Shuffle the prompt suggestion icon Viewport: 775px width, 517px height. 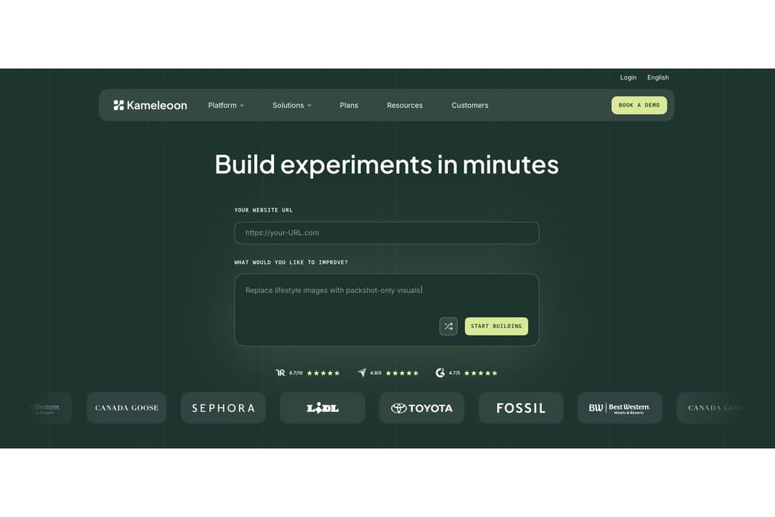448,326
